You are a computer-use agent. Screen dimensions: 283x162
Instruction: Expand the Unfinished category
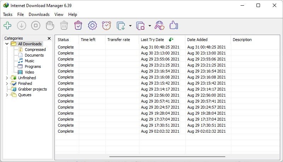pos(7,78)
